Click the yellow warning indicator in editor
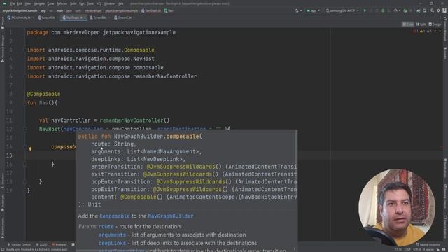 [421, 31]
